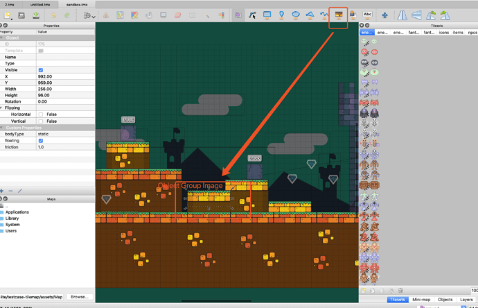Click the remove property minus button
This screenshot has width=478, height=308.
[x=10, y=191]
